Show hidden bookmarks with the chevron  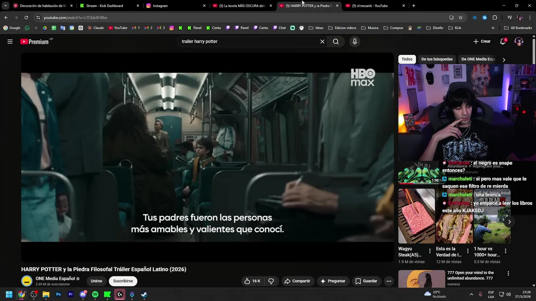click(493, 28)
